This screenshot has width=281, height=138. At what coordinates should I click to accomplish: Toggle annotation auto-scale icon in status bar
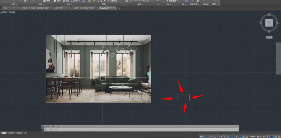click(243, 136)
